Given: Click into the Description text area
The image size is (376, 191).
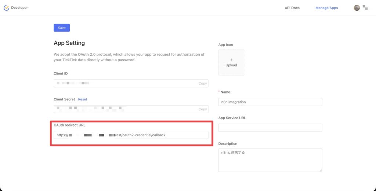Looking at the screenshot, I should [270, 160].
